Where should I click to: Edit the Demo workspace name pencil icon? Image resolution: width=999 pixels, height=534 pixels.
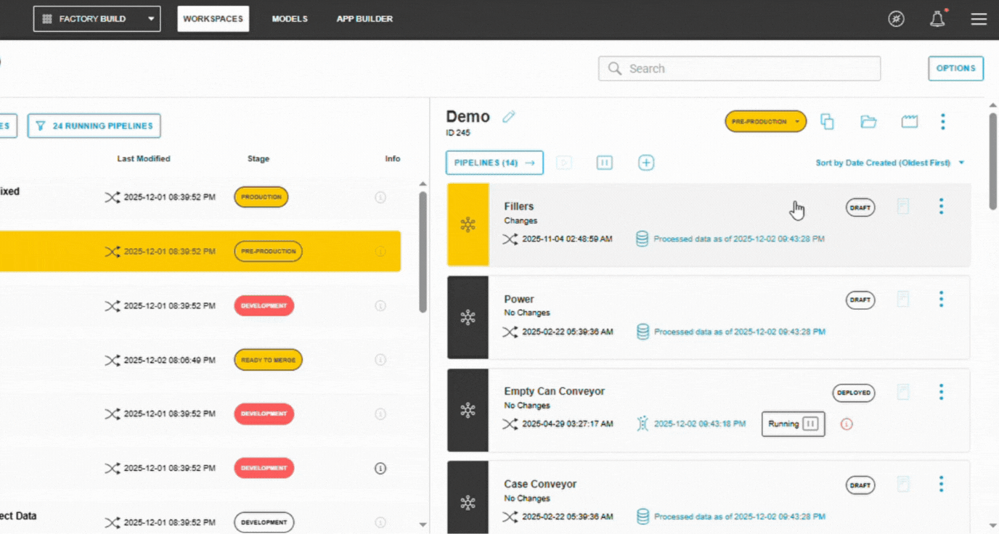point(509,117)
